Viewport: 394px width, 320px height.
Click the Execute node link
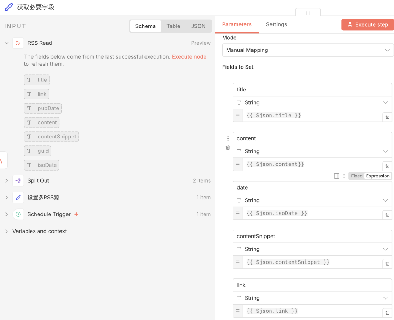pyautogui.click(x=189, y=57)
